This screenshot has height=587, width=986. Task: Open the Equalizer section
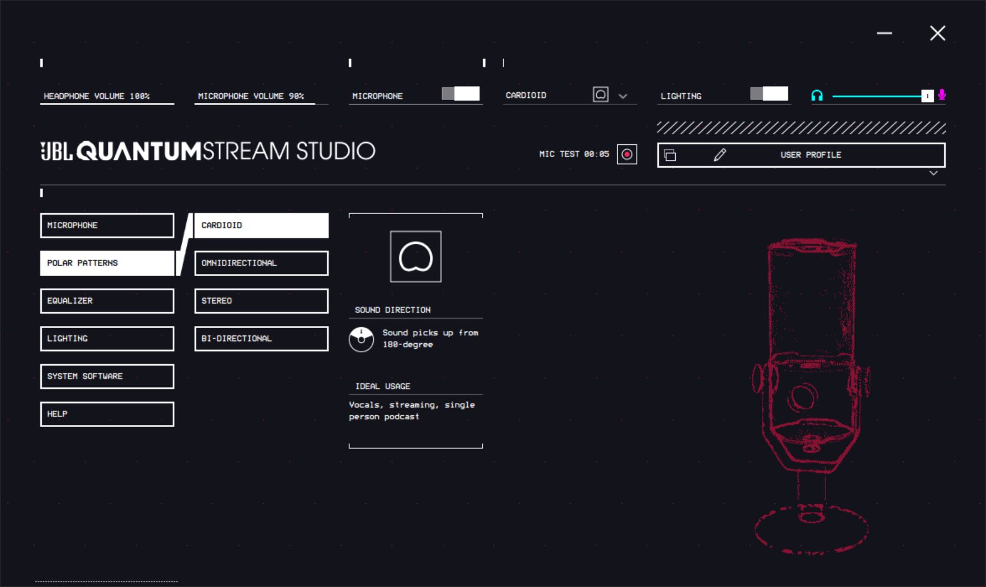click(107, 301)
